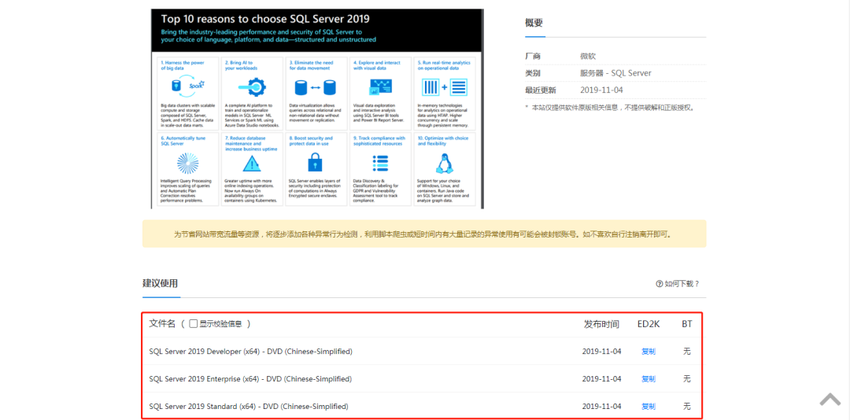Image resolution: width=850 pixels, height=420 pixels.
Task: Click SQL Server 2019 Standard (x64) file name
Action: click(248, 406)
